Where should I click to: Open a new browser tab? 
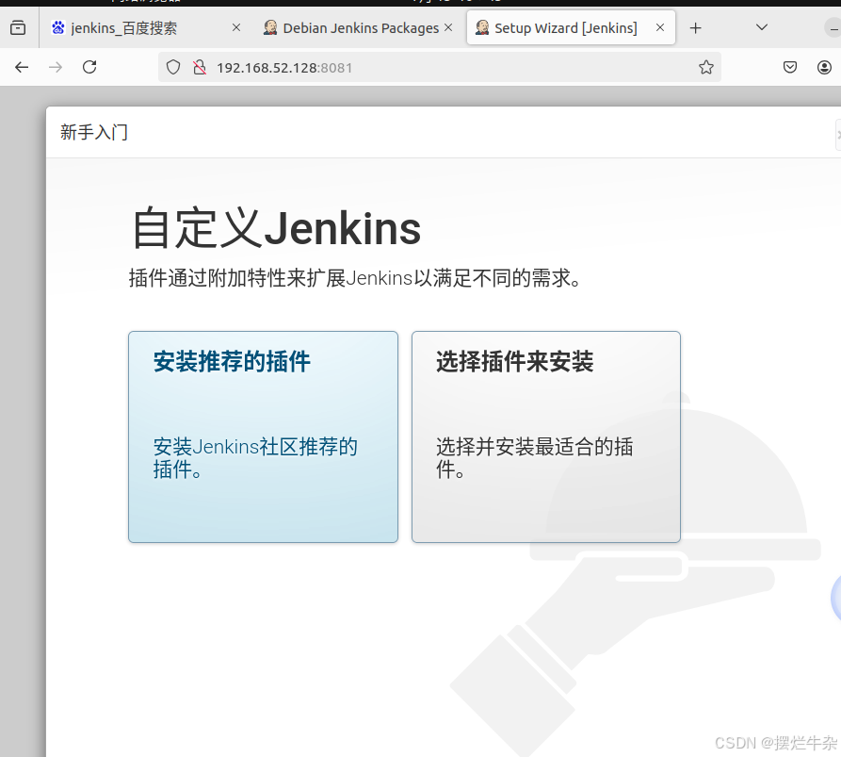click(695, 28)
